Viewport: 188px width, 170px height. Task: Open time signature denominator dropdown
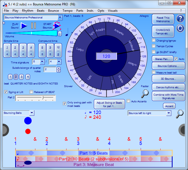(x=59, y=62)
